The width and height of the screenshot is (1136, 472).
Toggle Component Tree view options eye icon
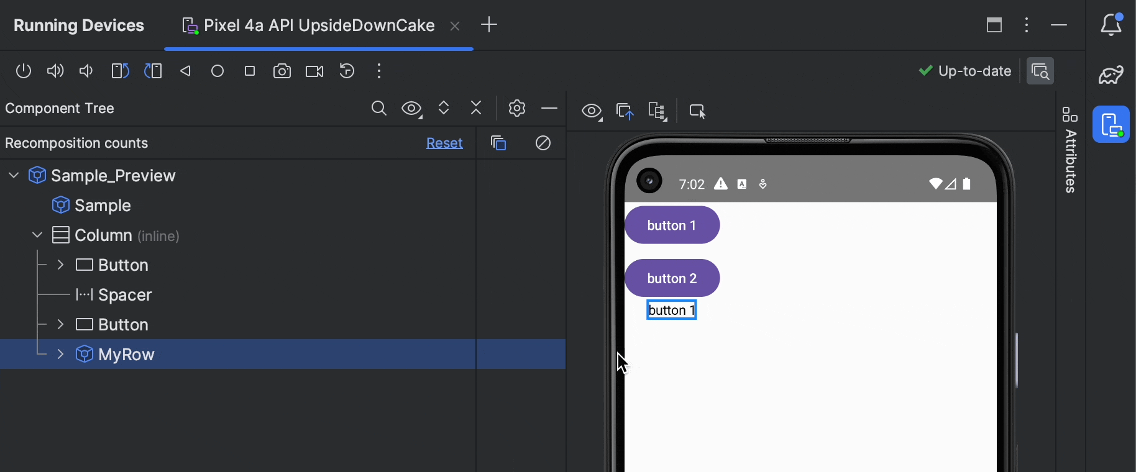(412, 109)
